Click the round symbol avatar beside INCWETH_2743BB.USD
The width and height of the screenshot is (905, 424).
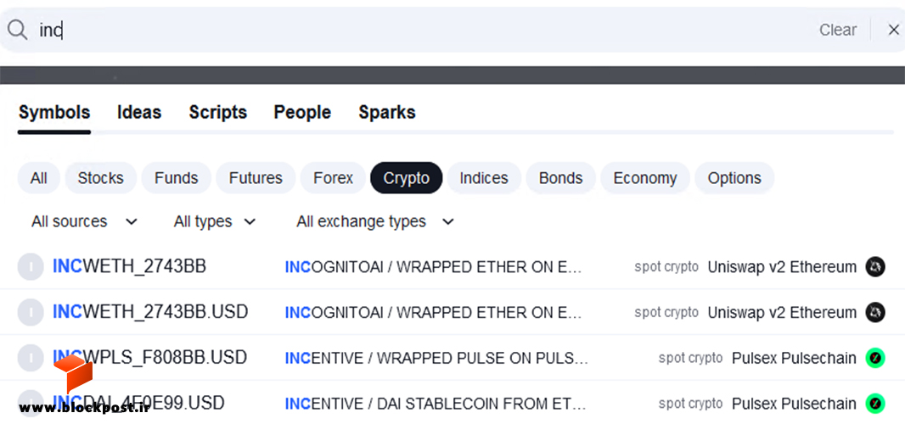coord(31,312)
